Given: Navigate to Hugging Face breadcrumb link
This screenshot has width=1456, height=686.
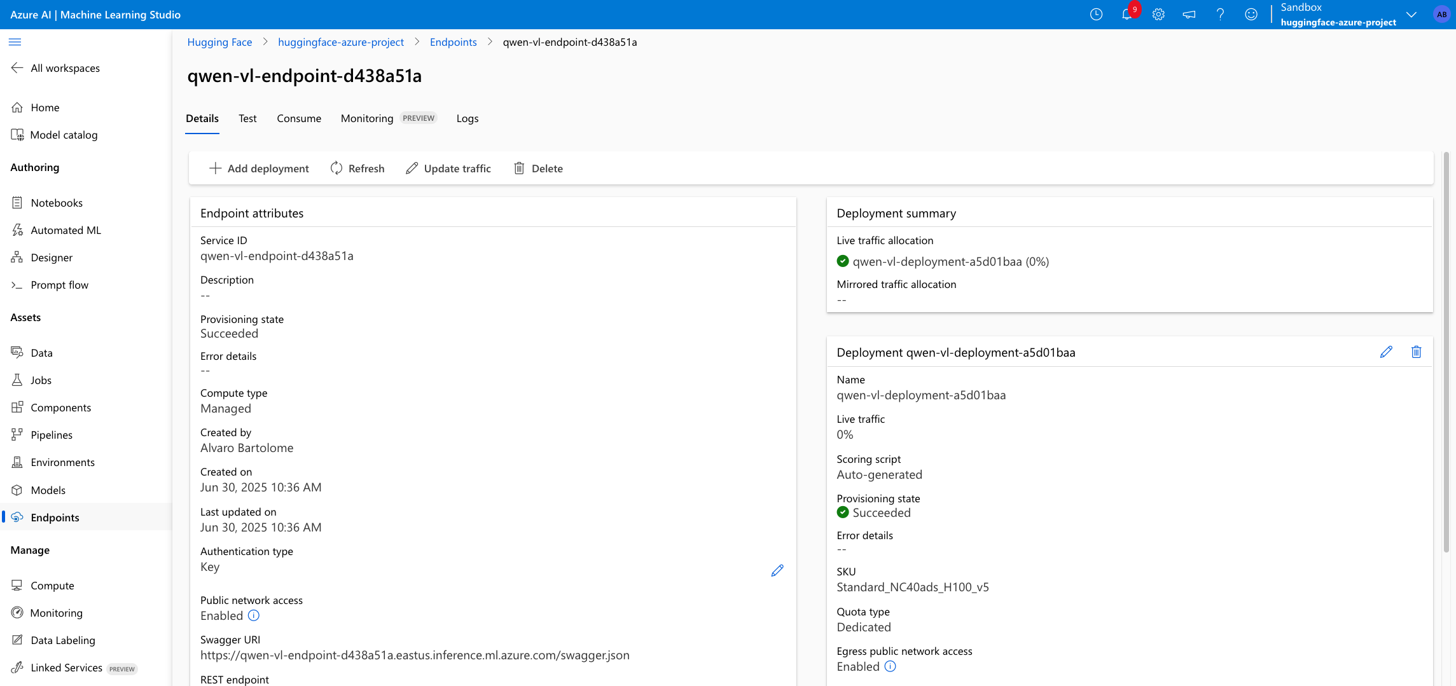Looking at the screenshot, I should tap(219, 42).
